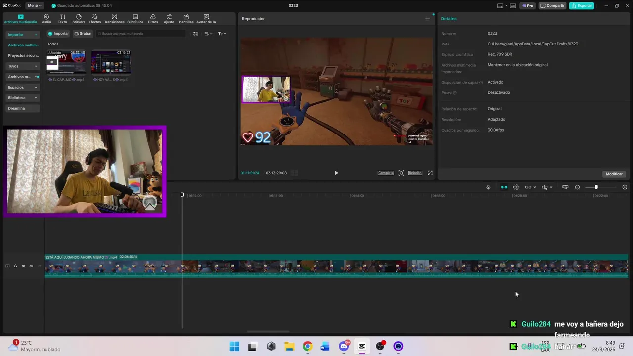633x356 pixels.
Task: Open the main track more options icon
Action: point(39,266)
